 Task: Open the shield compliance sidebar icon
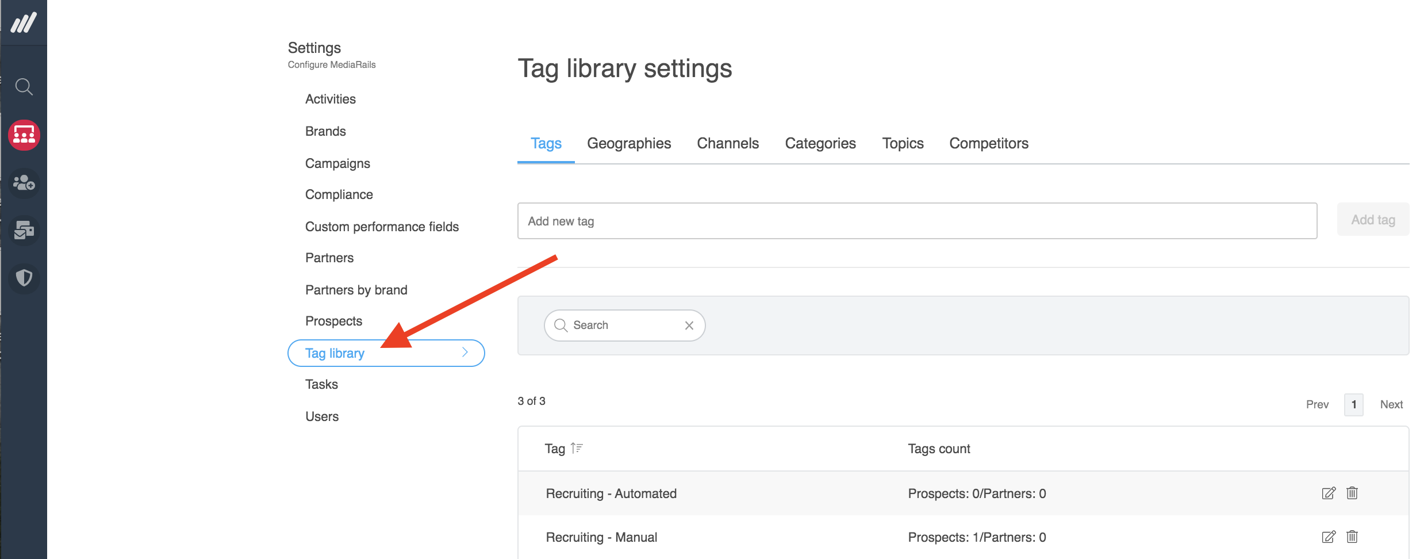click(24, 278)
